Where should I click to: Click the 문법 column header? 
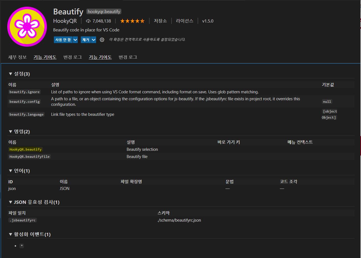tap(230, 182)
